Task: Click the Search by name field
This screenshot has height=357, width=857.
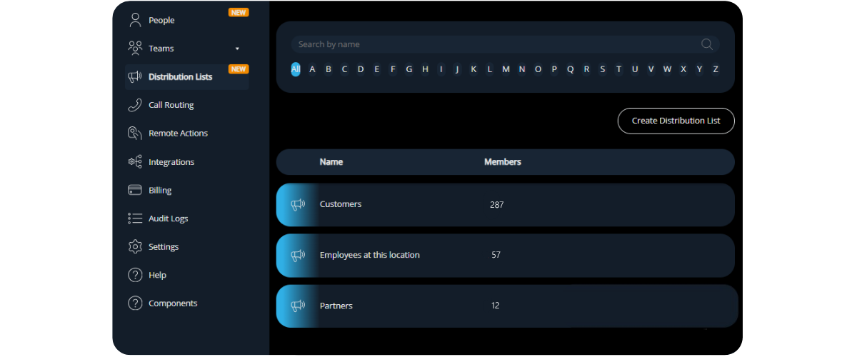Action: (x=493, y=44)
